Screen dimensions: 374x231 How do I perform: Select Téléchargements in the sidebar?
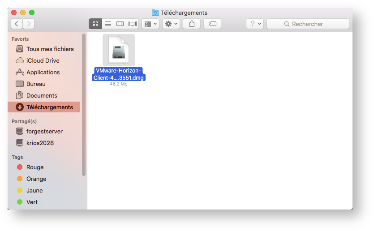(x=45, y=107)
